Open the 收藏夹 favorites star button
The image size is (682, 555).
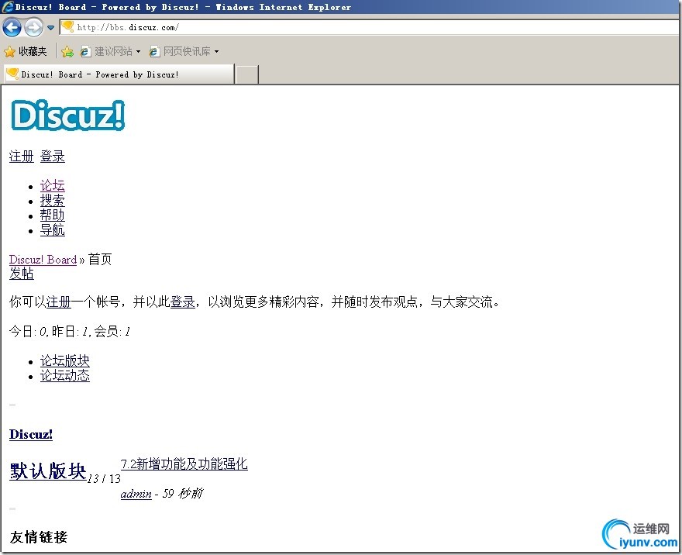pyautogui.click(x=26, y=51)
